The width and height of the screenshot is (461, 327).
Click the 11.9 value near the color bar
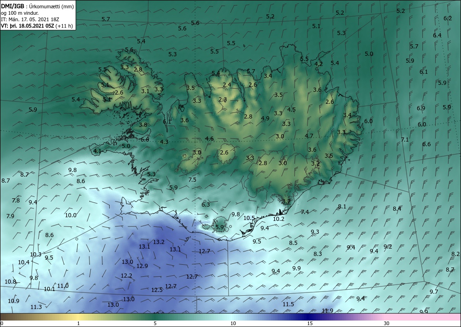pos(327,310)
